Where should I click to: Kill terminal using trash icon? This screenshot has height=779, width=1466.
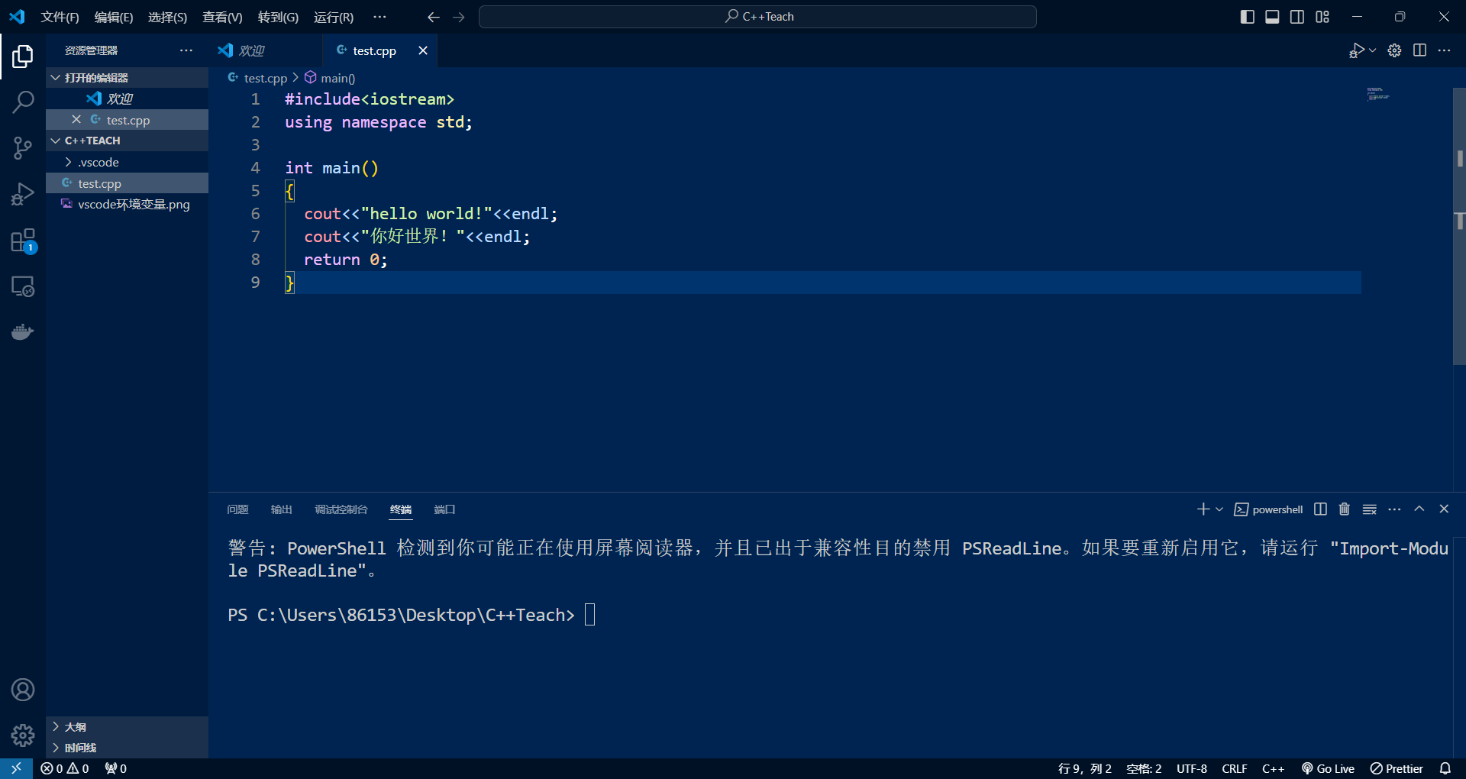pos(1345,509)
